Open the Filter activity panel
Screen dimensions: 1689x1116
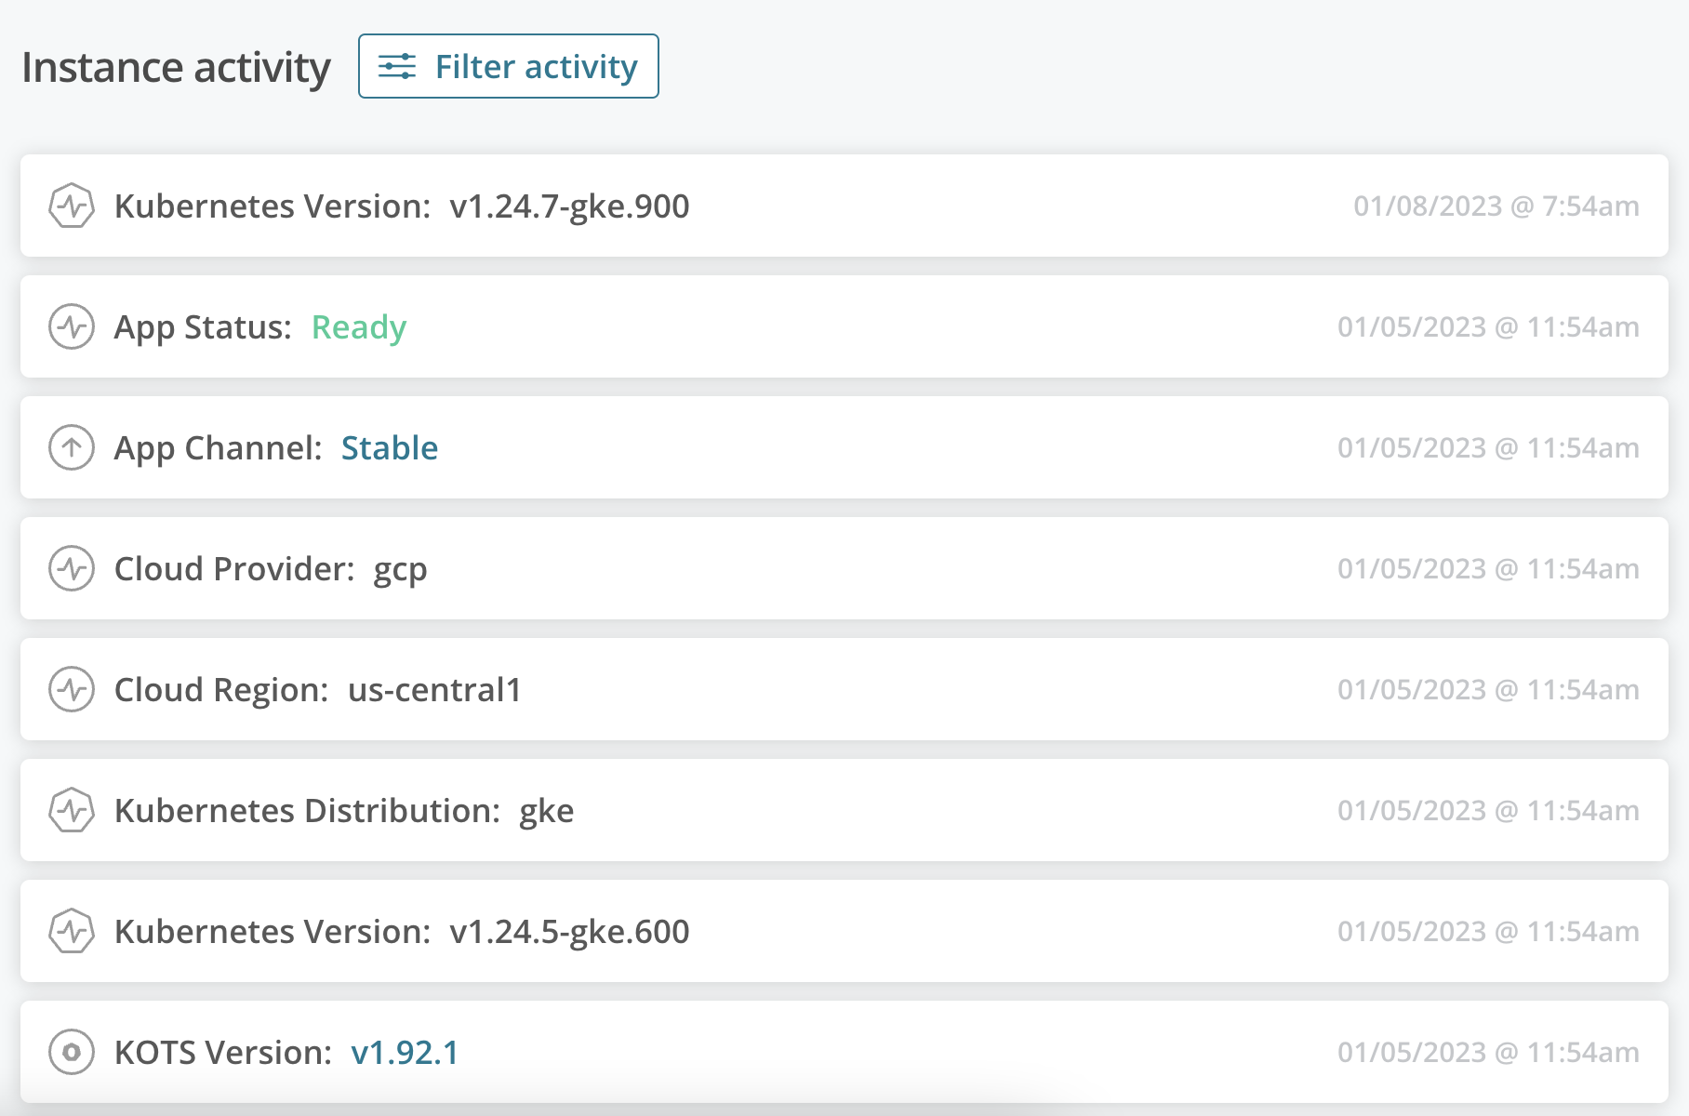508,66
